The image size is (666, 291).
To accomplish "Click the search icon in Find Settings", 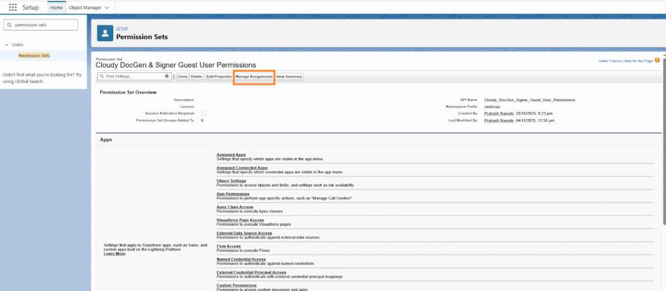I will tap(101, 76).
